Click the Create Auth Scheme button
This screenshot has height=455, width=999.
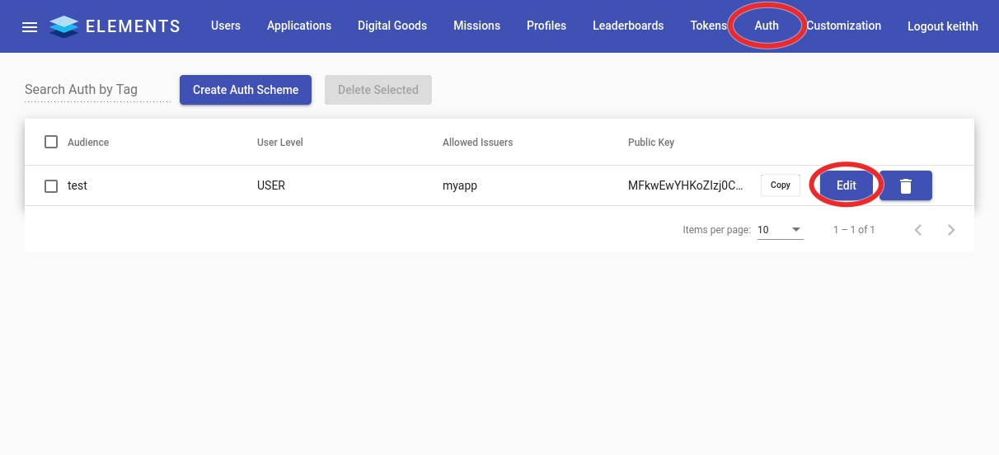click(x=246, y=90)
